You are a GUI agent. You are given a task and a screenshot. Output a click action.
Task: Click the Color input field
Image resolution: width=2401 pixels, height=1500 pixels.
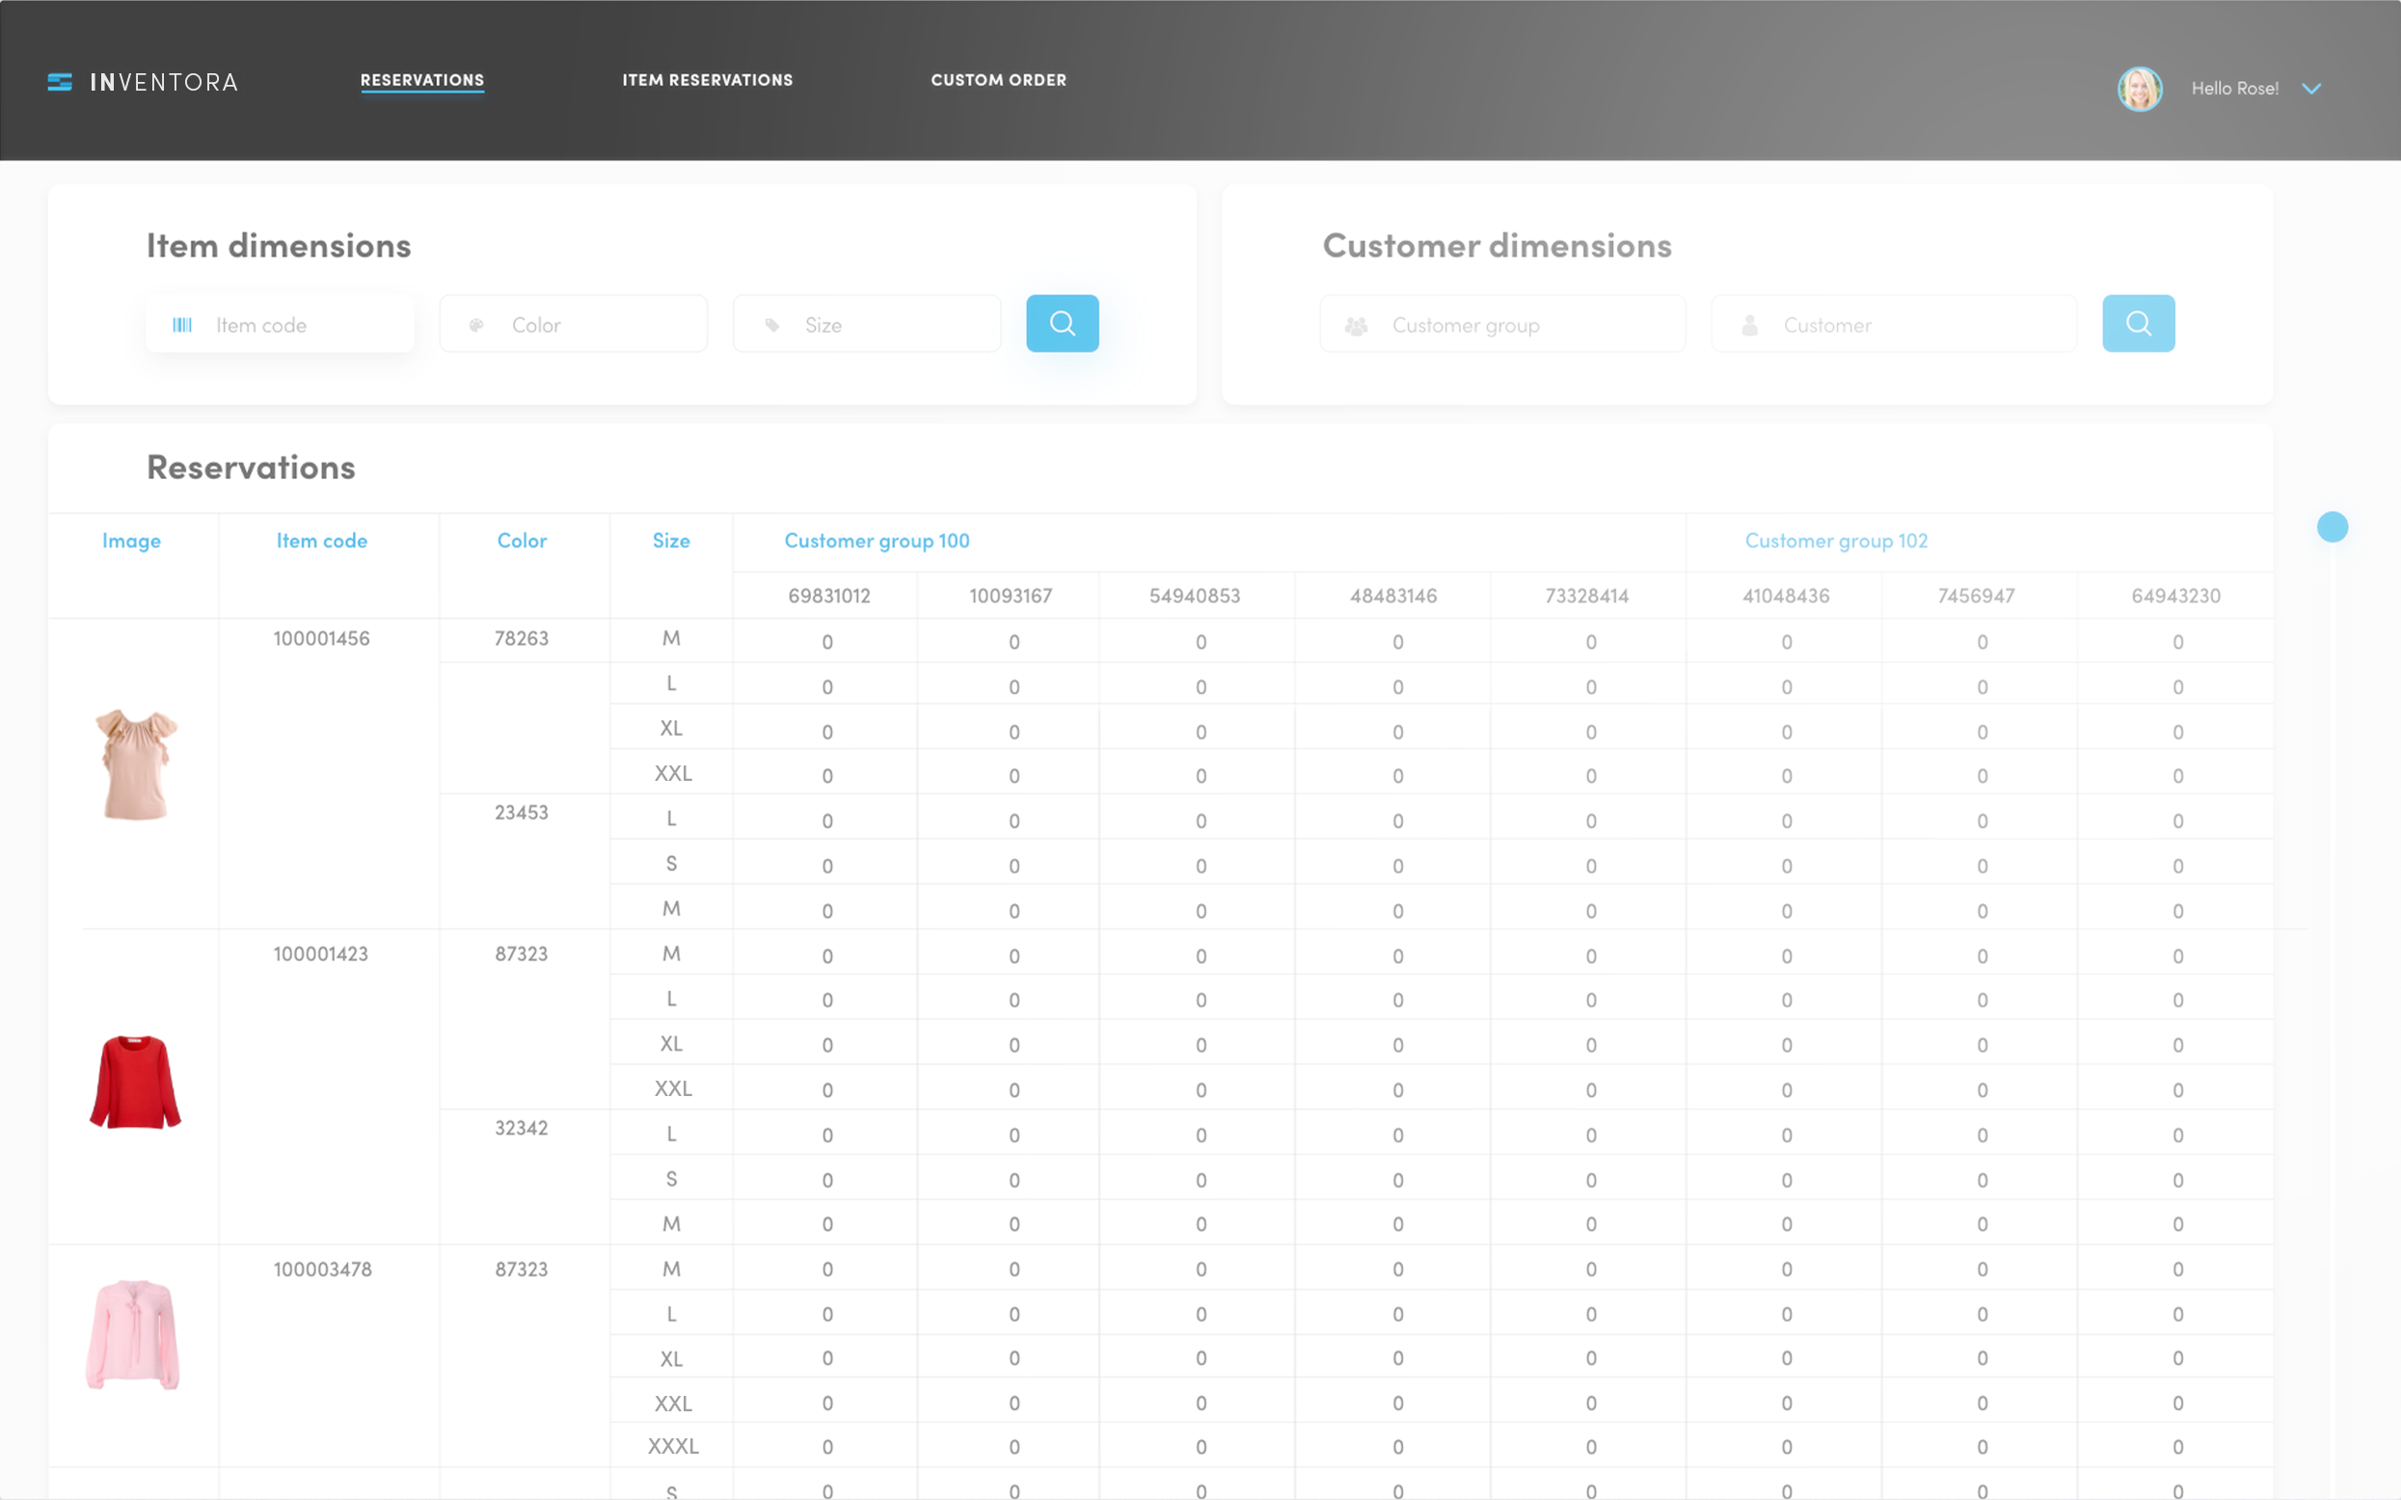tap(574, 325)
